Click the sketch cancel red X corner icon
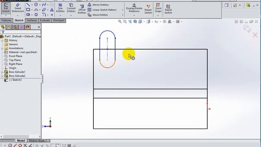 (255, 35)
